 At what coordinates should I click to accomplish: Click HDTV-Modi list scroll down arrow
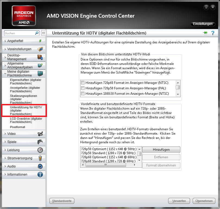point(178,94)
